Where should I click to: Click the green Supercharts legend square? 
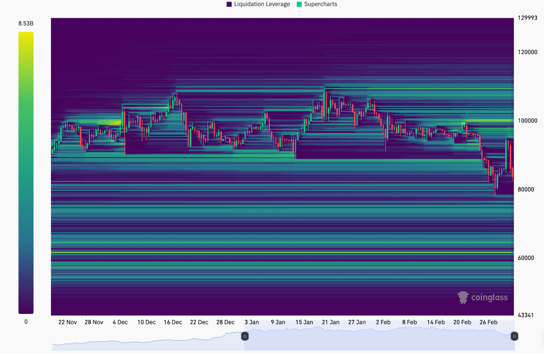(x=299, y=4)
